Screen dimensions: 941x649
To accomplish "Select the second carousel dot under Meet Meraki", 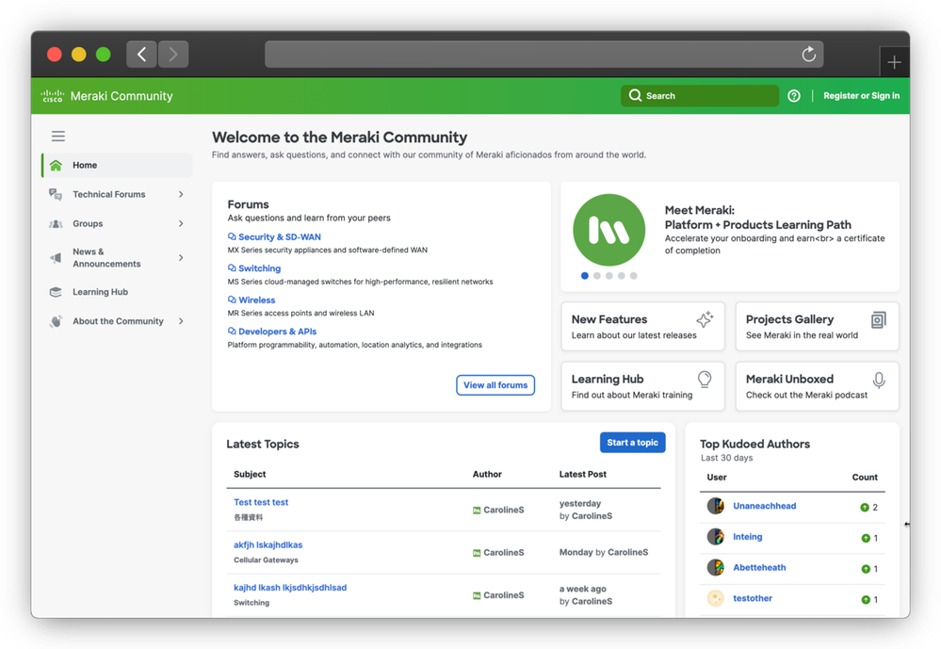I will (597, 275).
